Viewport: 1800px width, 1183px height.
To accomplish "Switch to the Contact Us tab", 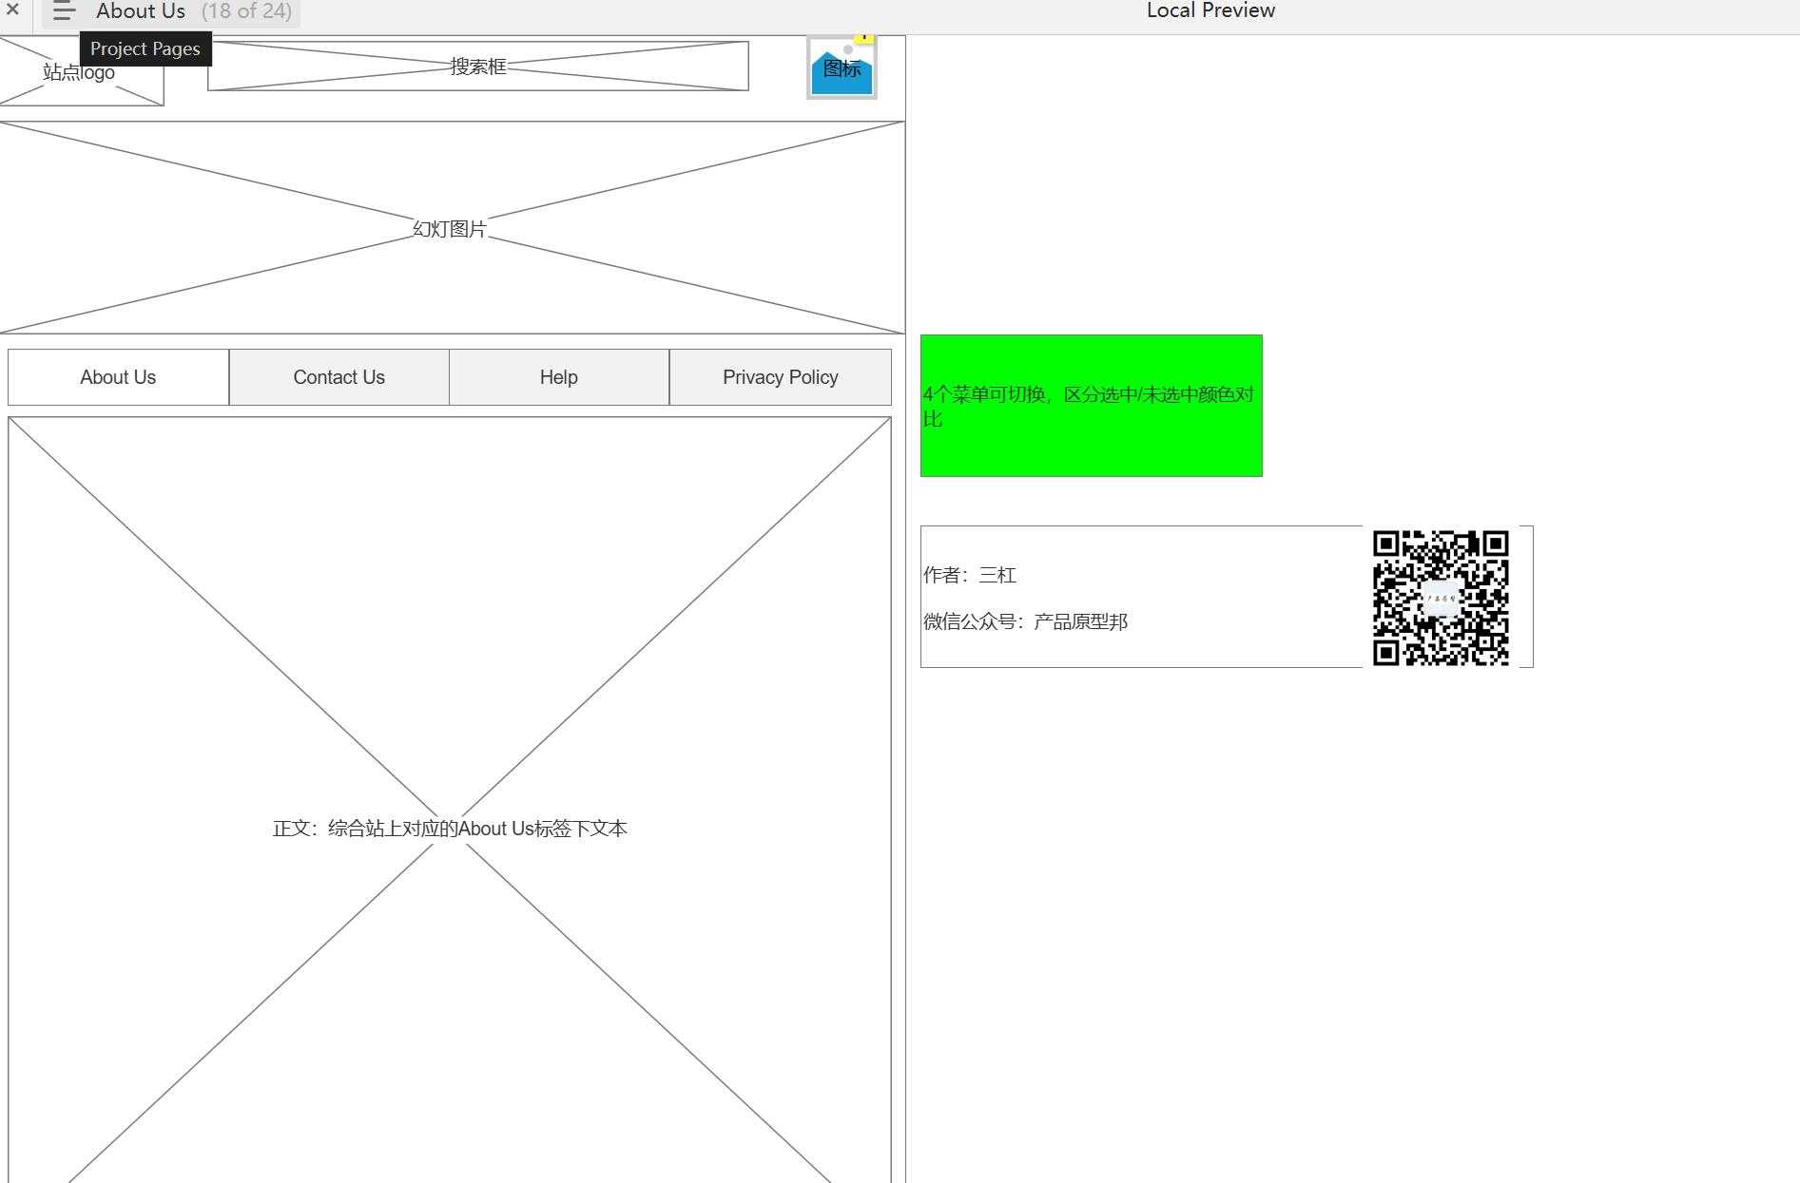I will click(339, 377).
